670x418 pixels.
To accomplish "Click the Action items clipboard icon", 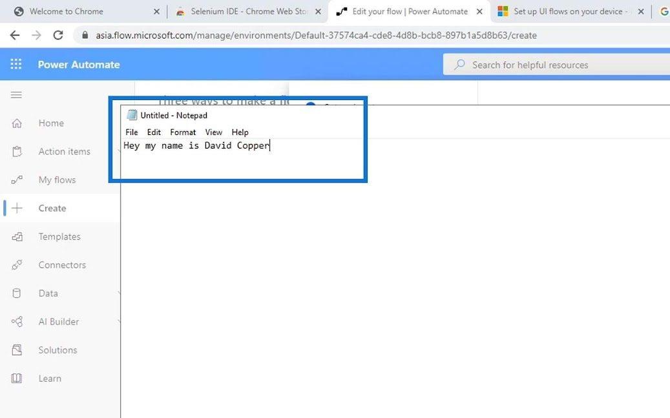I will pos(17,151).
